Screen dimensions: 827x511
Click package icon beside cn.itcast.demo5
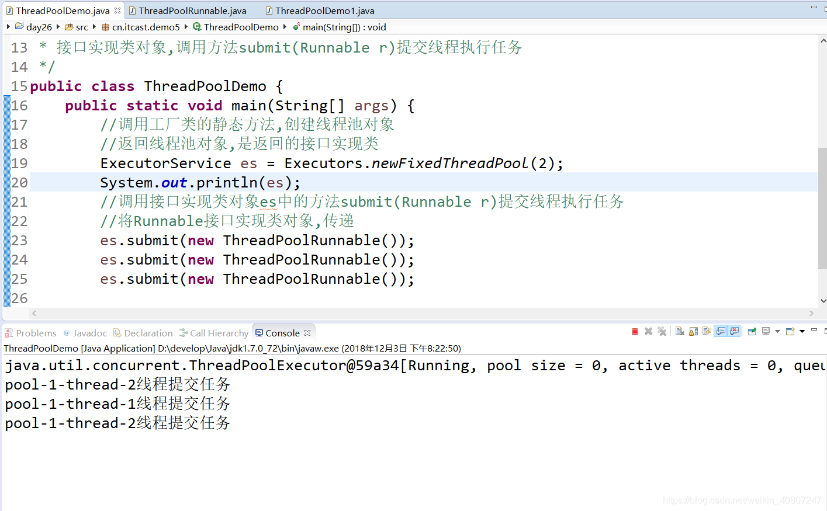(x=105, y=27)
